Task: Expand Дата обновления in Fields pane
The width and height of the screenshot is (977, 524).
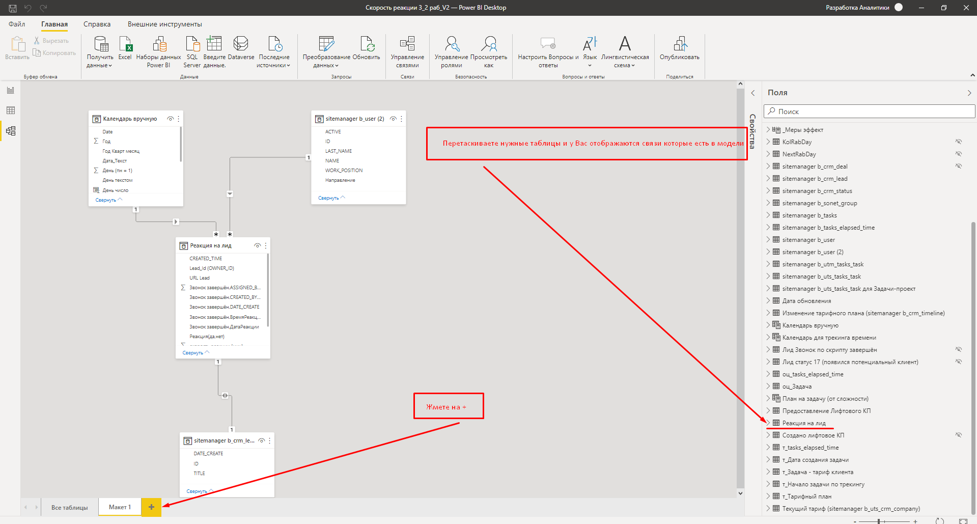Action: pos(768,301)
